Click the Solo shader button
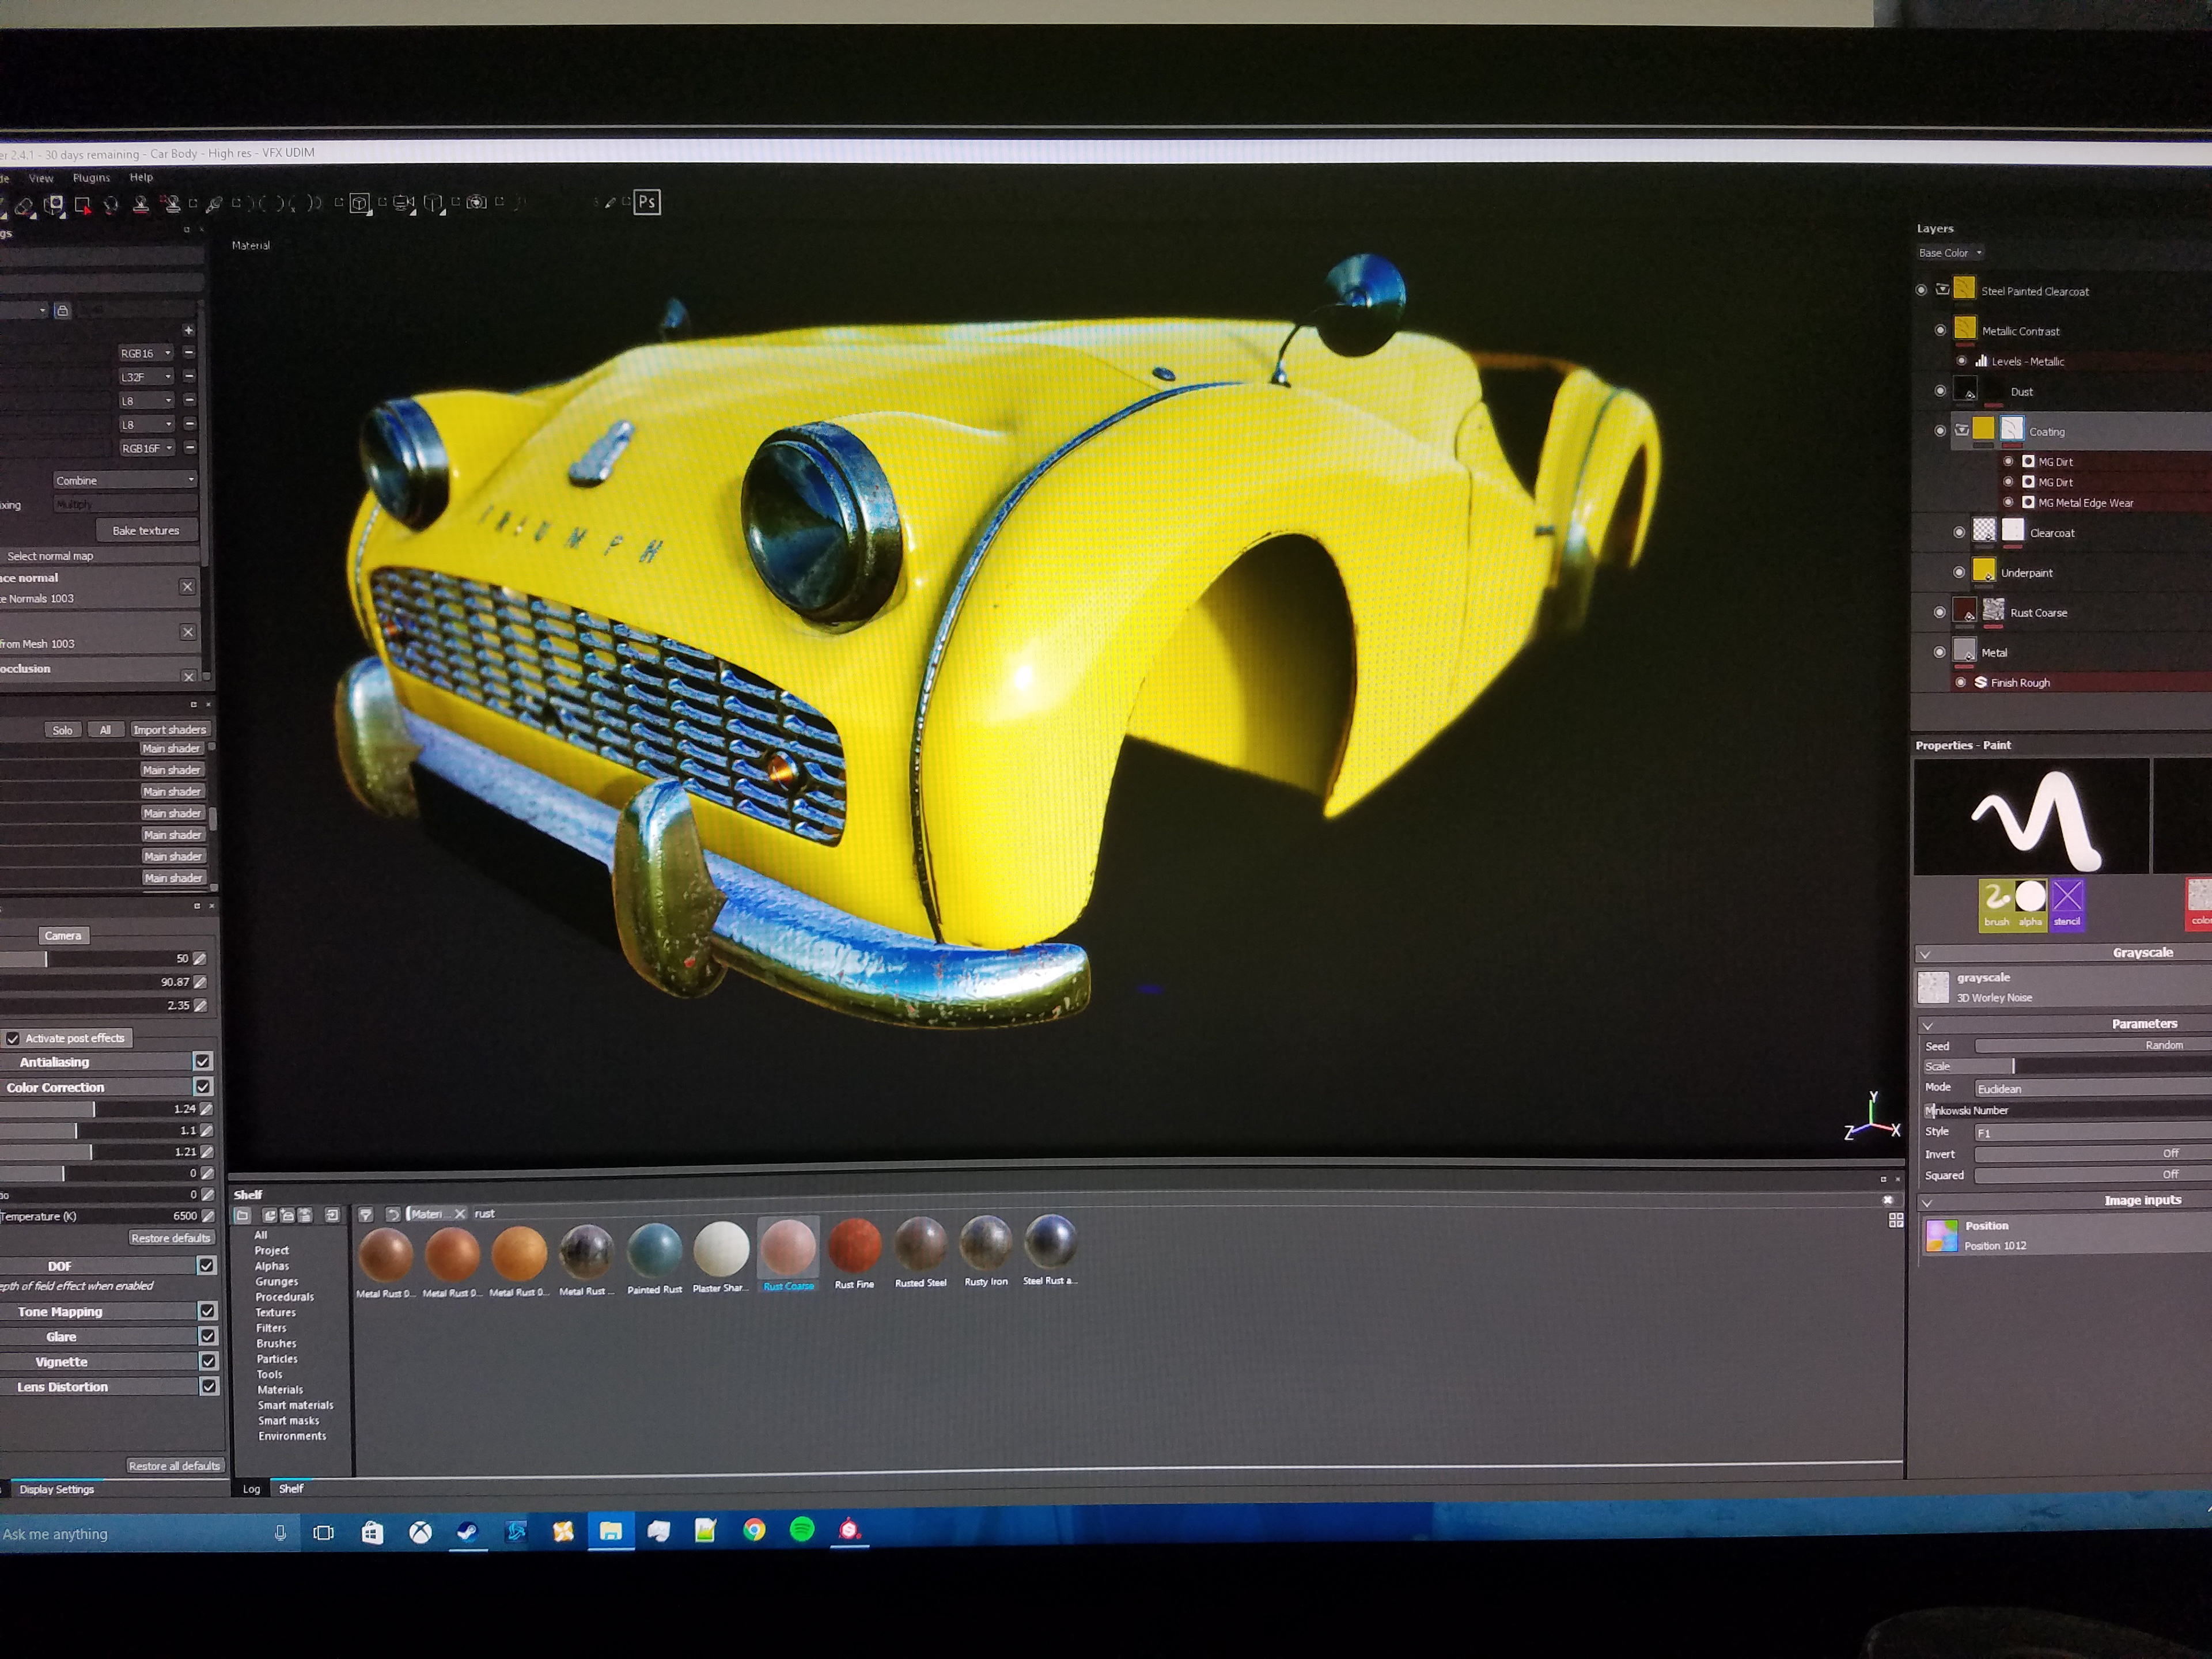 tap(62, 729)
